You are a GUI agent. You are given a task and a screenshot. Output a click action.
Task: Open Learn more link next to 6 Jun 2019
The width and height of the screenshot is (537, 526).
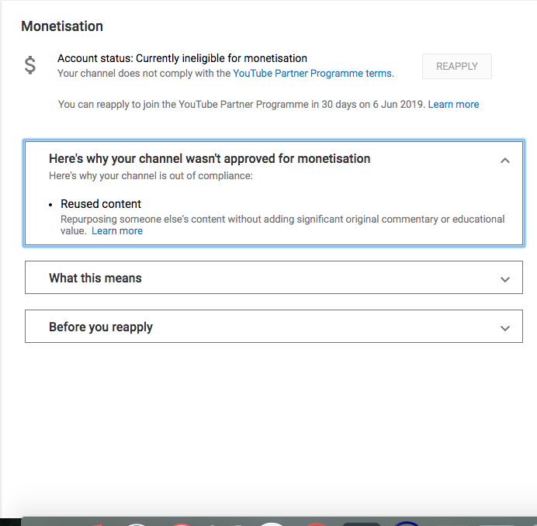point(453,104)
